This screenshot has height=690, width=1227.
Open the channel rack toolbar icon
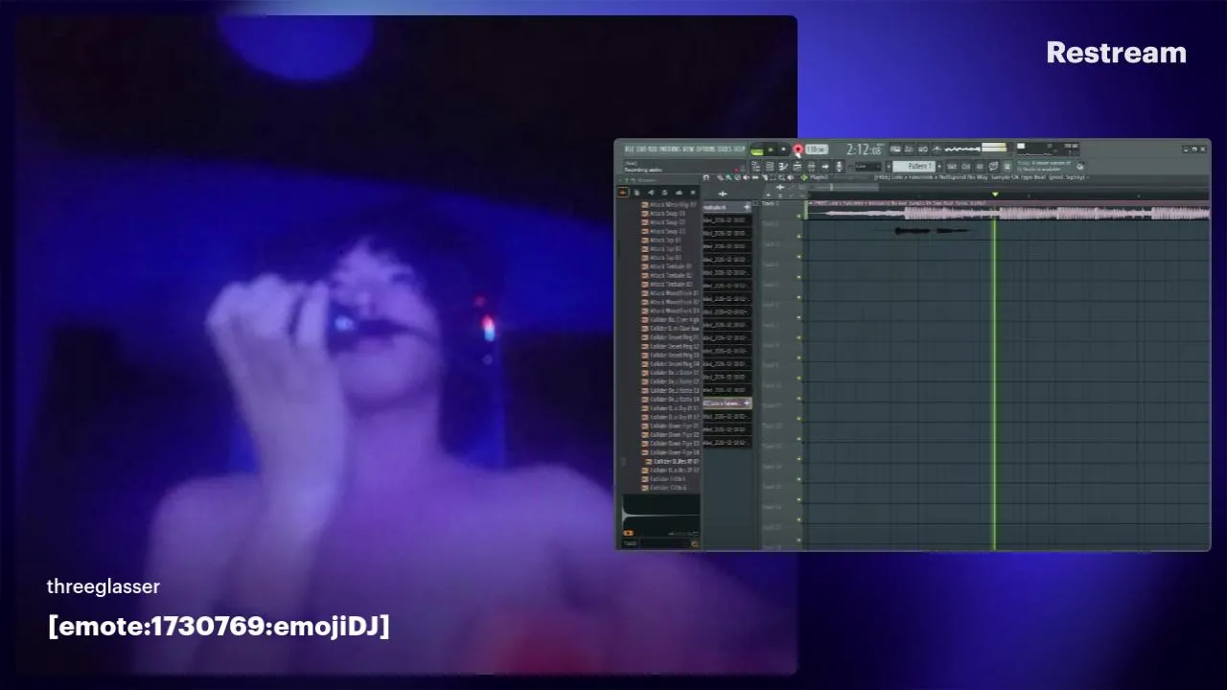[770, 167]
